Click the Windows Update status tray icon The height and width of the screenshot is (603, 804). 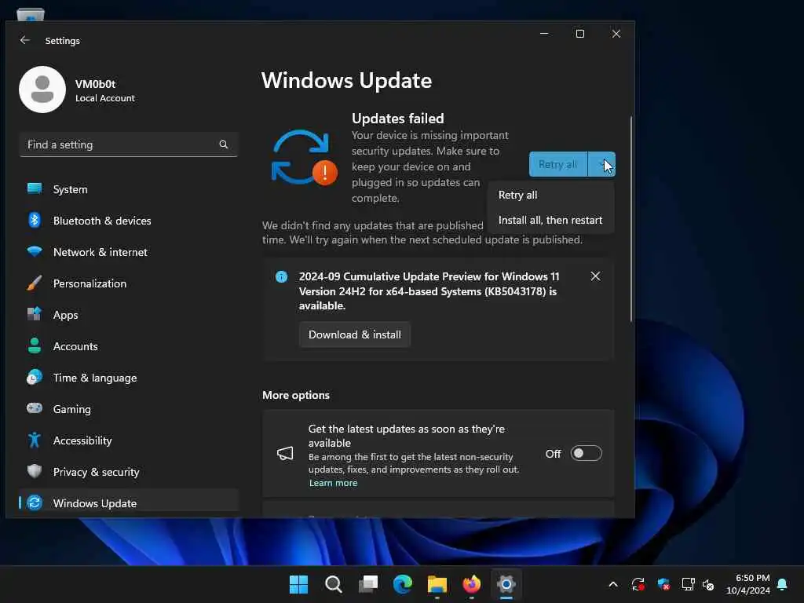click(638, 584)
